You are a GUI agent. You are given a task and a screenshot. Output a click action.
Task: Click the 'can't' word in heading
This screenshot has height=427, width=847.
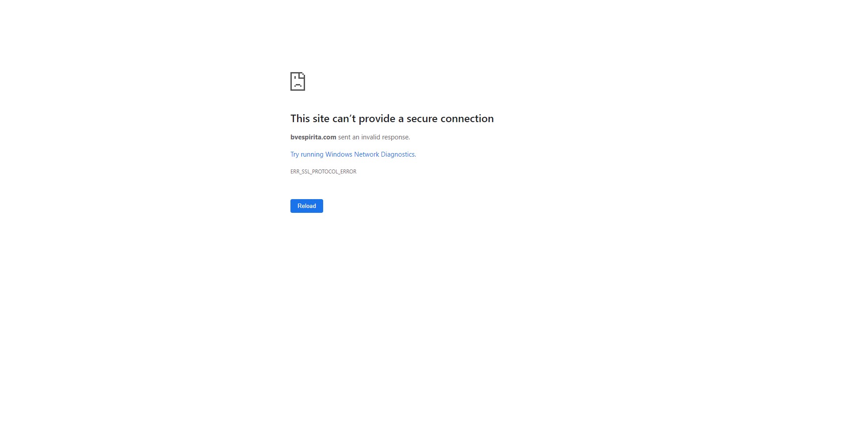point(344,119)
